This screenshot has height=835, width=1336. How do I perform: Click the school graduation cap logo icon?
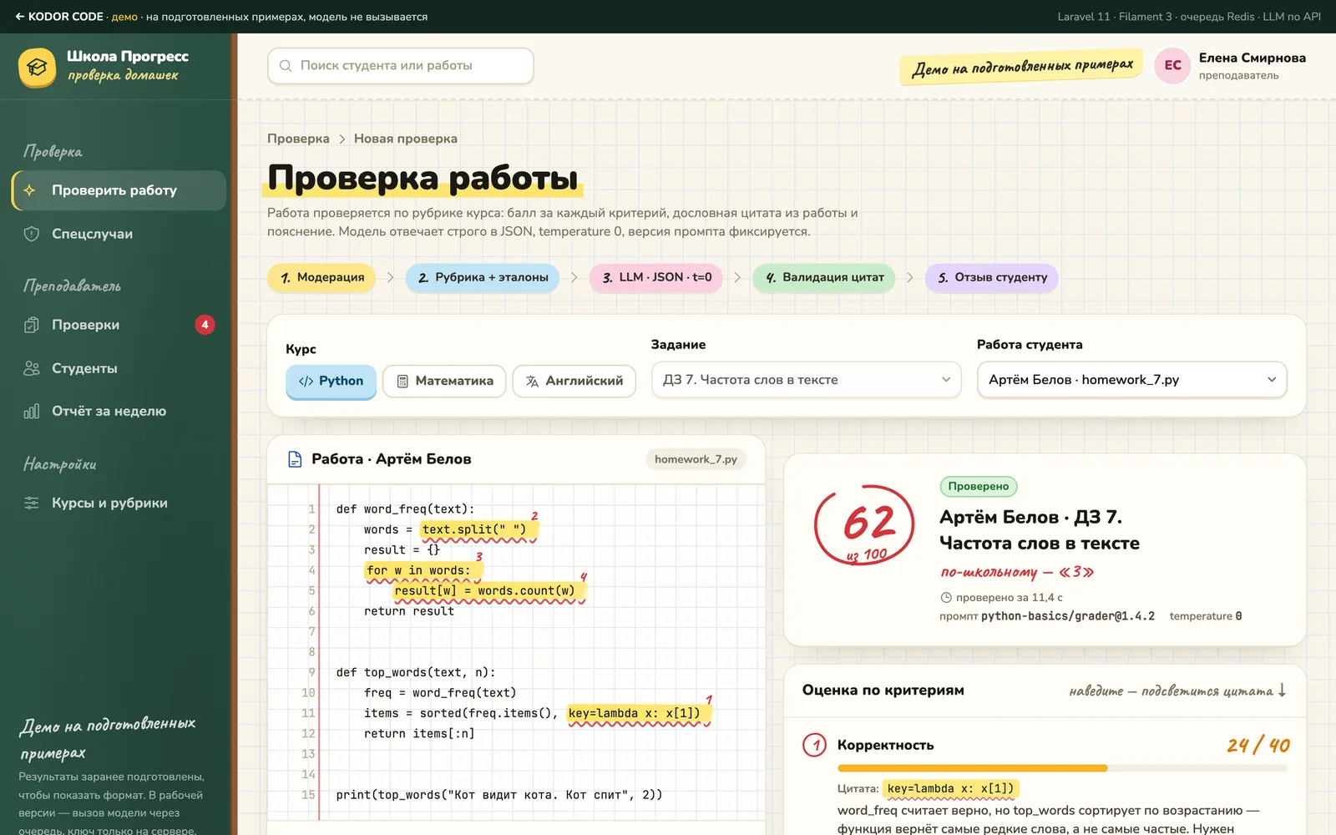pos(37,68)
